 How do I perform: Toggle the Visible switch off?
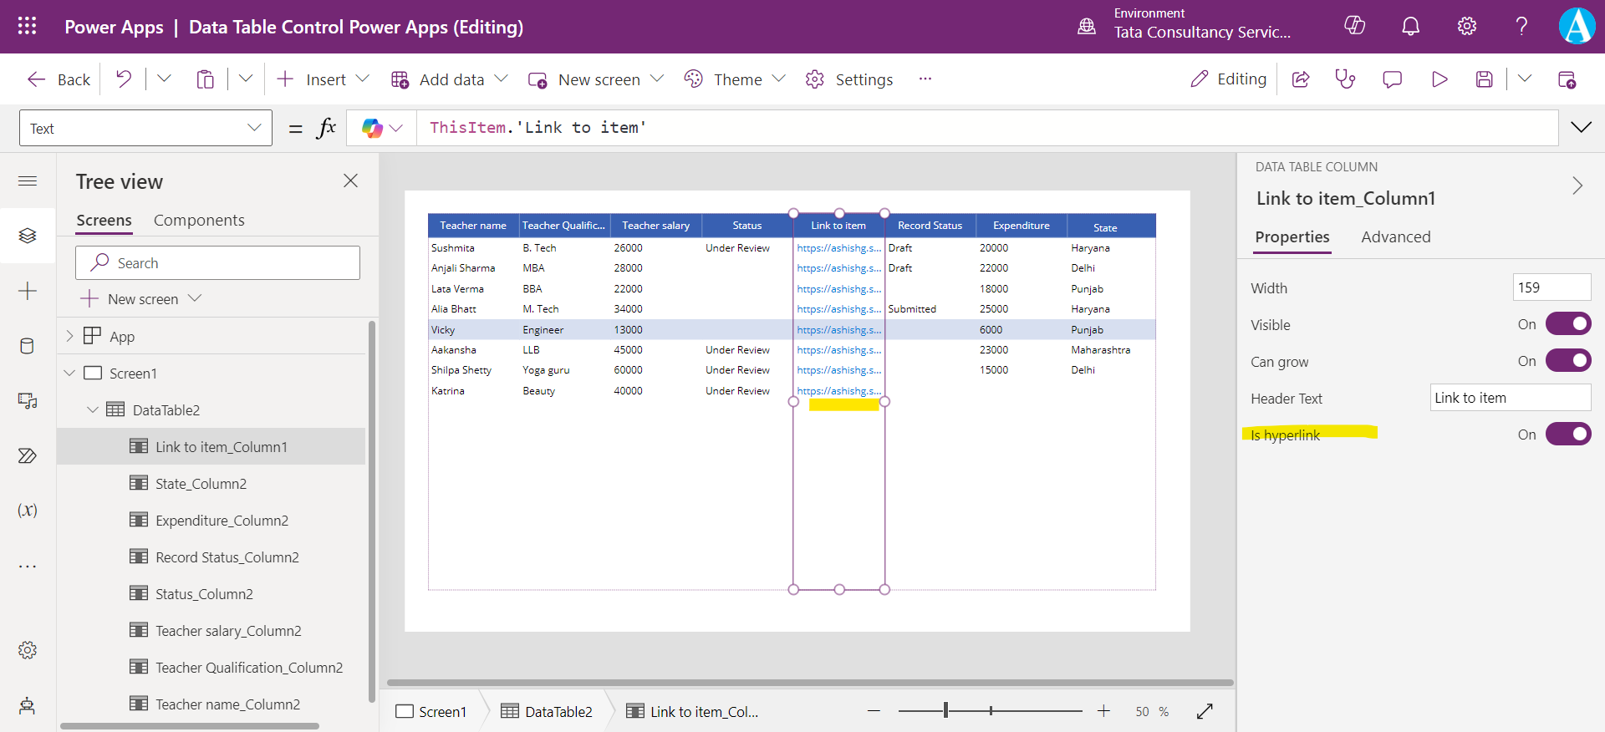(1567, 324)
